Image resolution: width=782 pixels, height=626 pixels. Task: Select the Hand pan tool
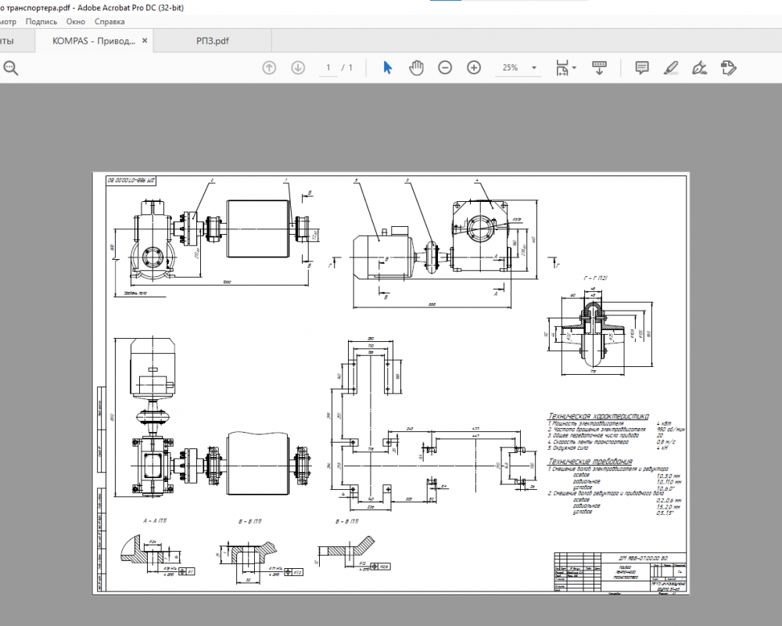pos(416,68)
